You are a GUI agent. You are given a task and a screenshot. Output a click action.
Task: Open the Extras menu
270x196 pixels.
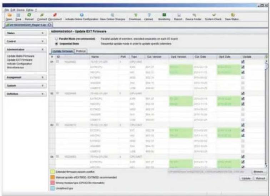pos(30,10)
